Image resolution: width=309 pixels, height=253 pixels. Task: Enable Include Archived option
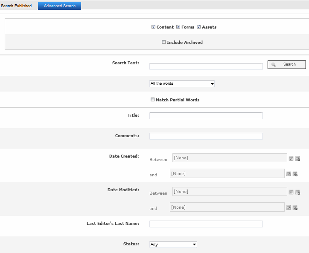click(x=163, y=42)
